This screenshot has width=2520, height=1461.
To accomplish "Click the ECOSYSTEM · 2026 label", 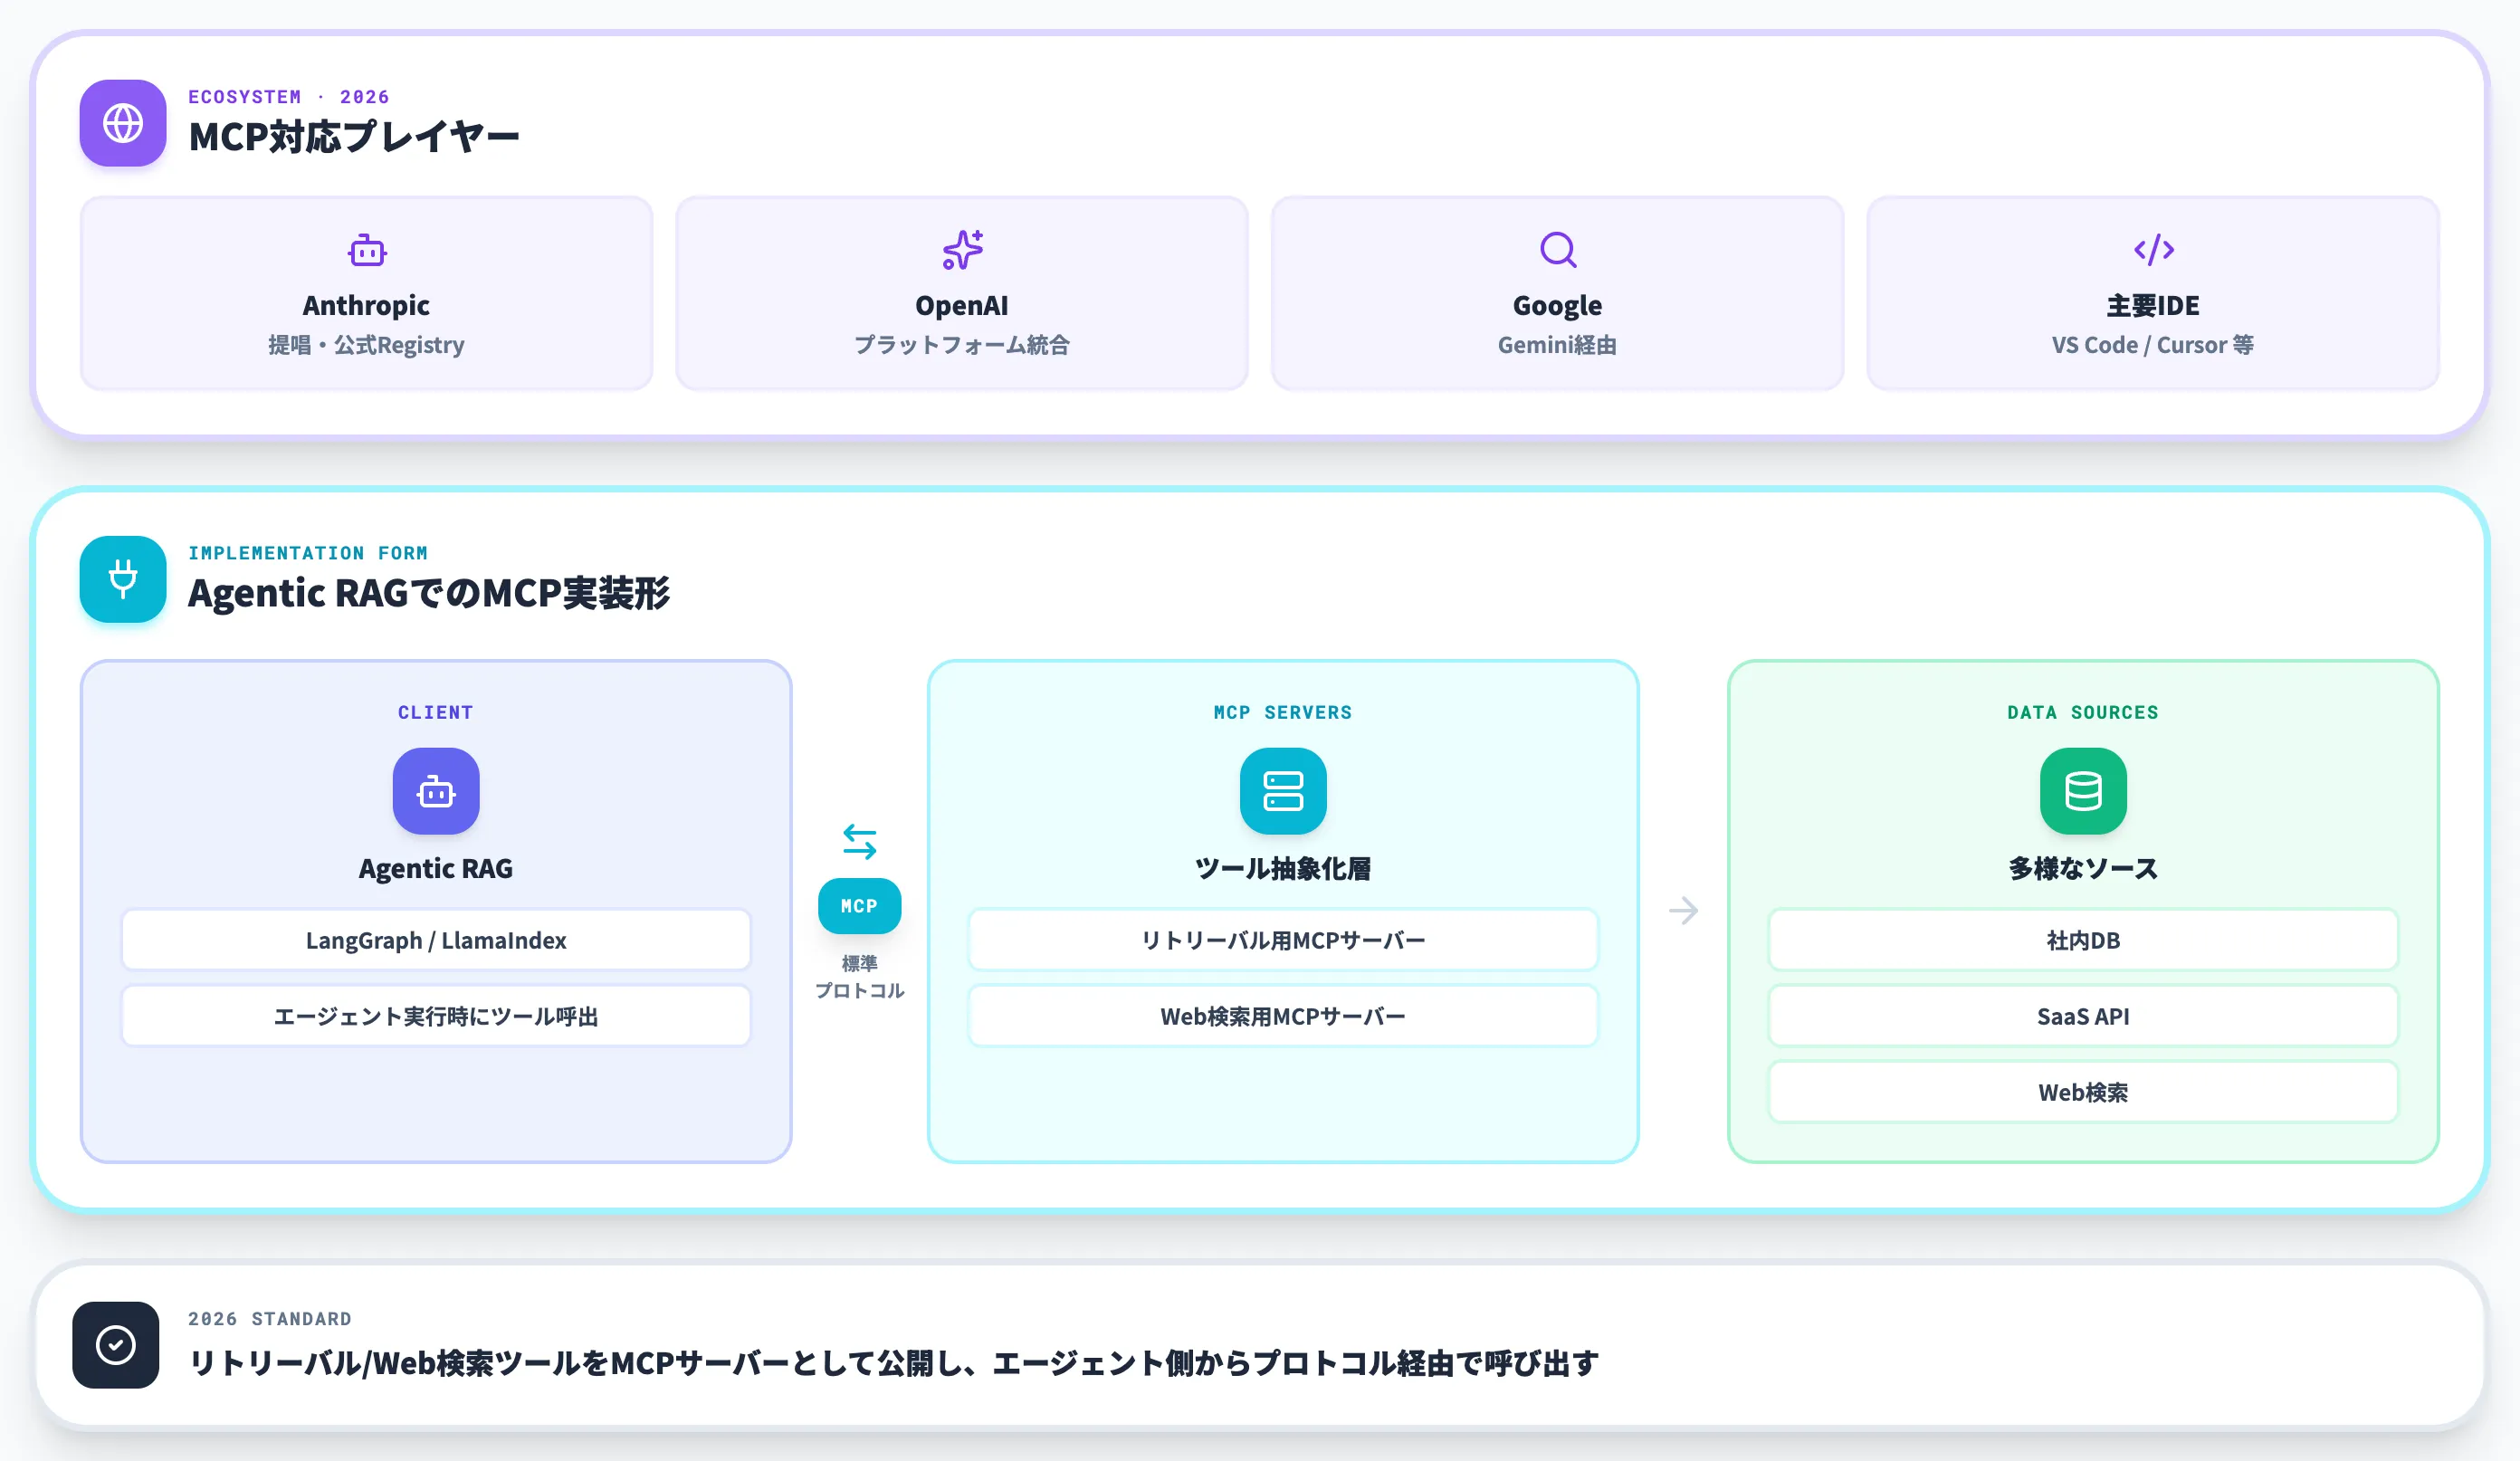I will pyautogui.click(x=289, y=97).
